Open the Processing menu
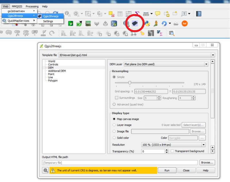 point(32,6)
